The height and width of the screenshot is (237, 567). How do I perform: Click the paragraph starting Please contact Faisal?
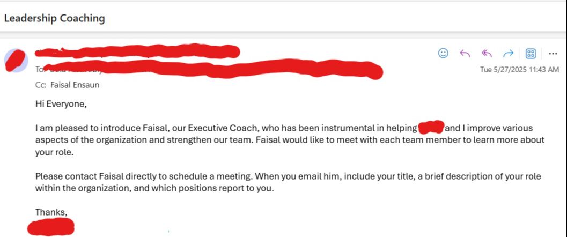coord(288,182)
